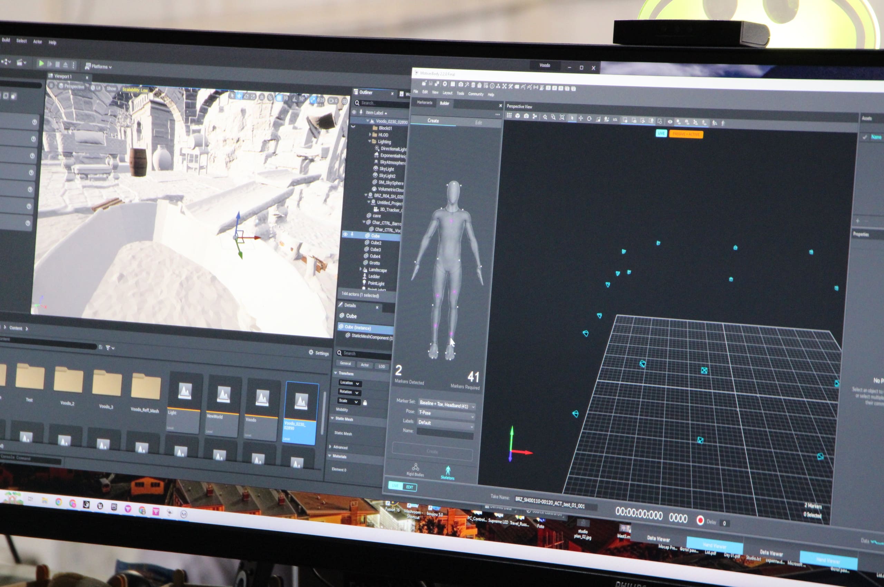Select the General filter in Details
This screenshot has width=884, height=587.
[345, 363]
